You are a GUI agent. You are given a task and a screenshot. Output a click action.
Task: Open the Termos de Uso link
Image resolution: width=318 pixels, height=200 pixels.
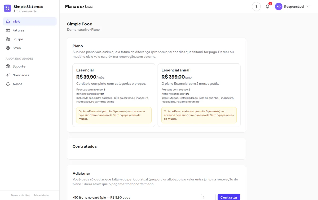coord(20,195)
